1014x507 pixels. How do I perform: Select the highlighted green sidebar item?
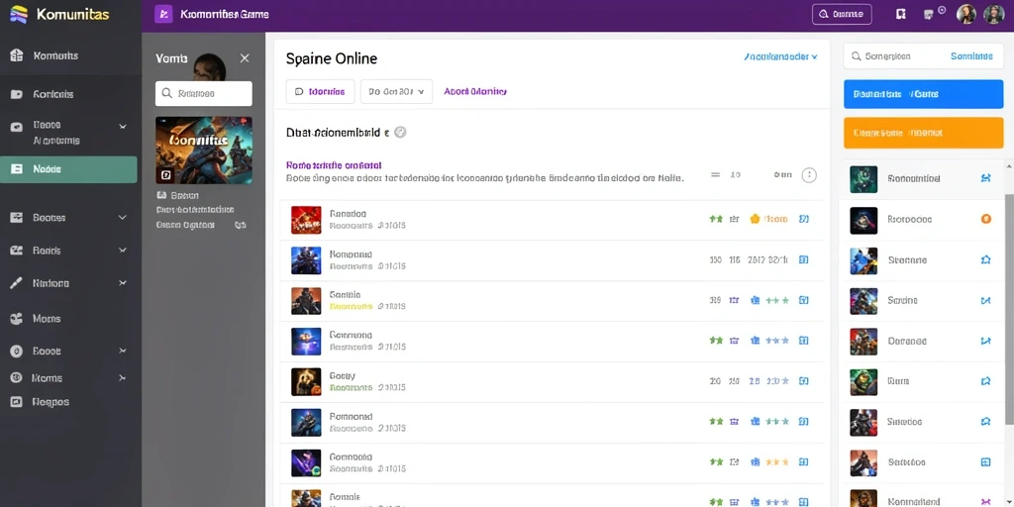point(68,169)
